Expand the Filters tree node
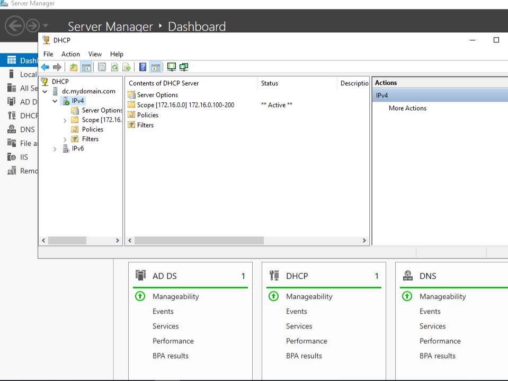The height and width of the screenshot is (381, 508). pyautogui.click(x=65, y=140)
